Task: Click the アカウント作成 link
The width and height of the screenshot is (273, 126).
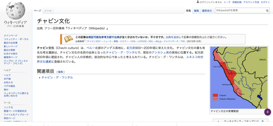Action: pos(251,2)
